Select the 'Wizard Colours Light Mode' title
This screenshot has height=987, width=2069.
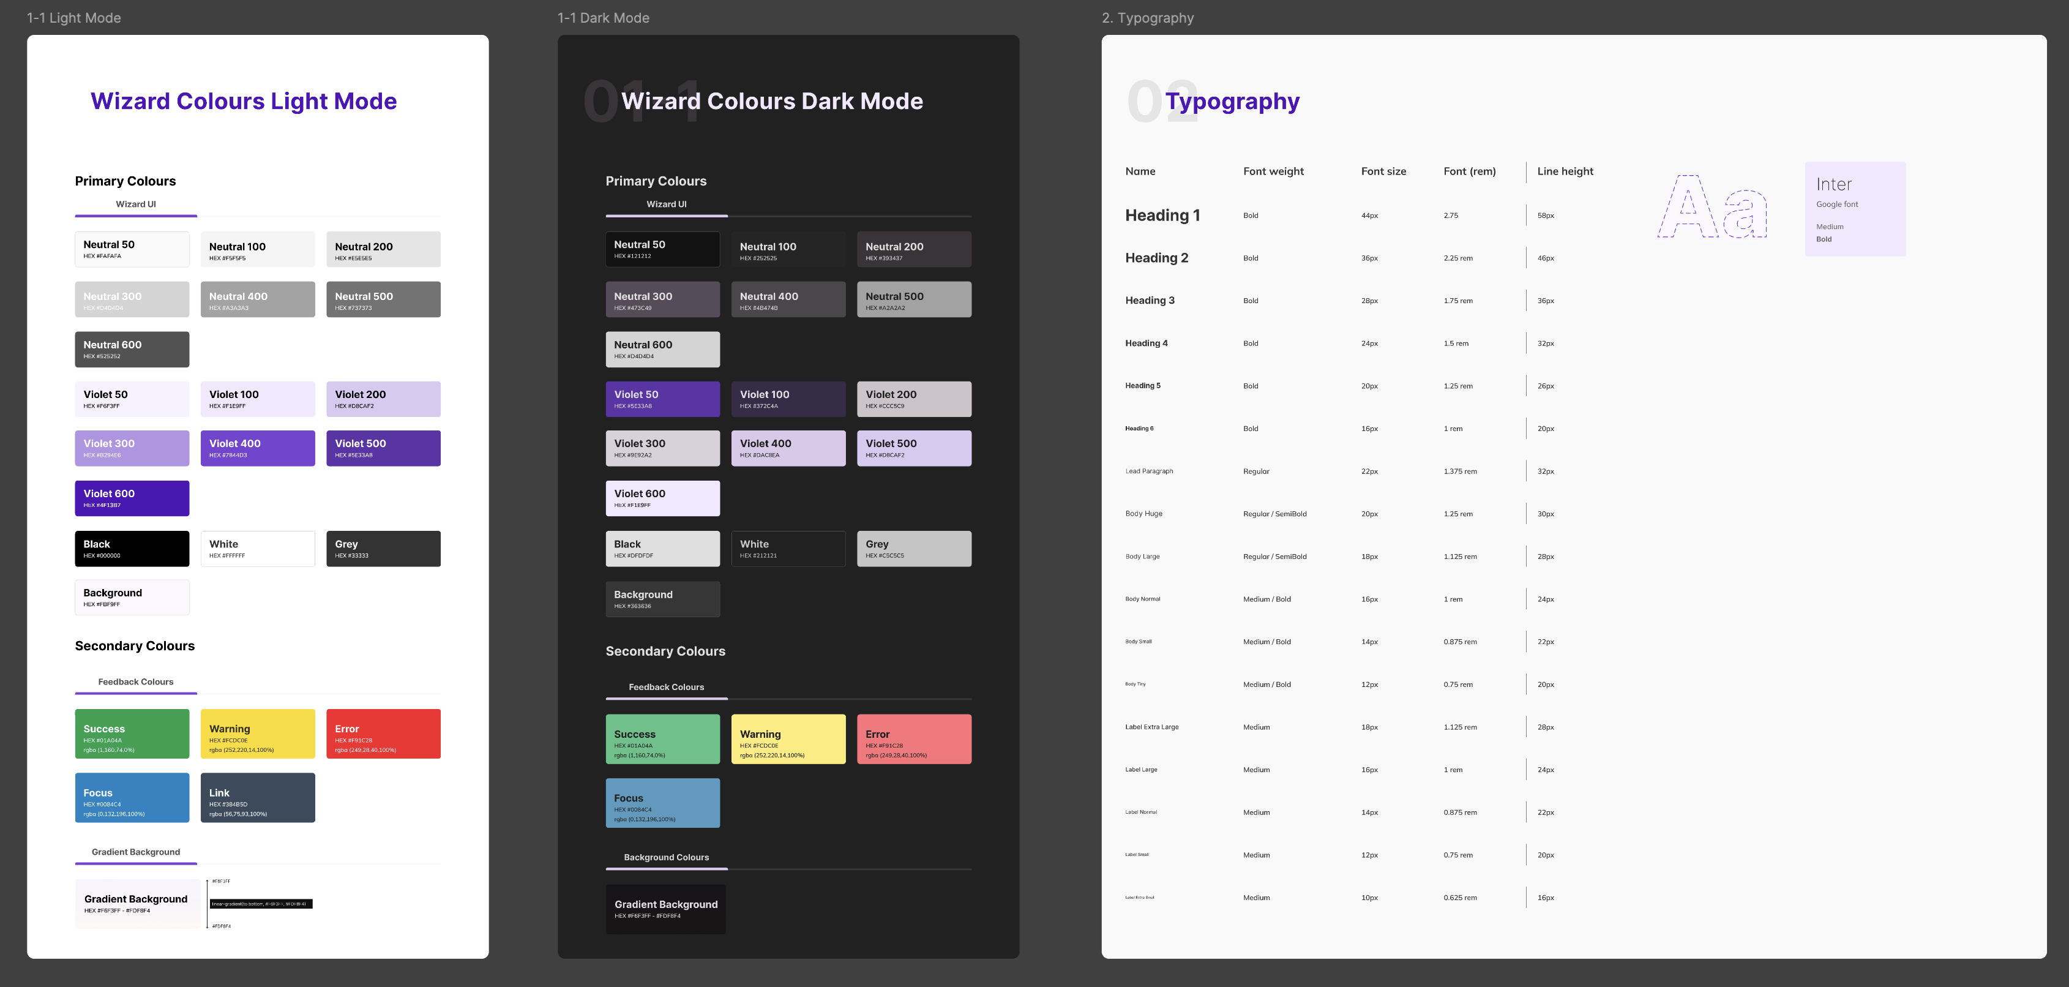tap(244, 101)
